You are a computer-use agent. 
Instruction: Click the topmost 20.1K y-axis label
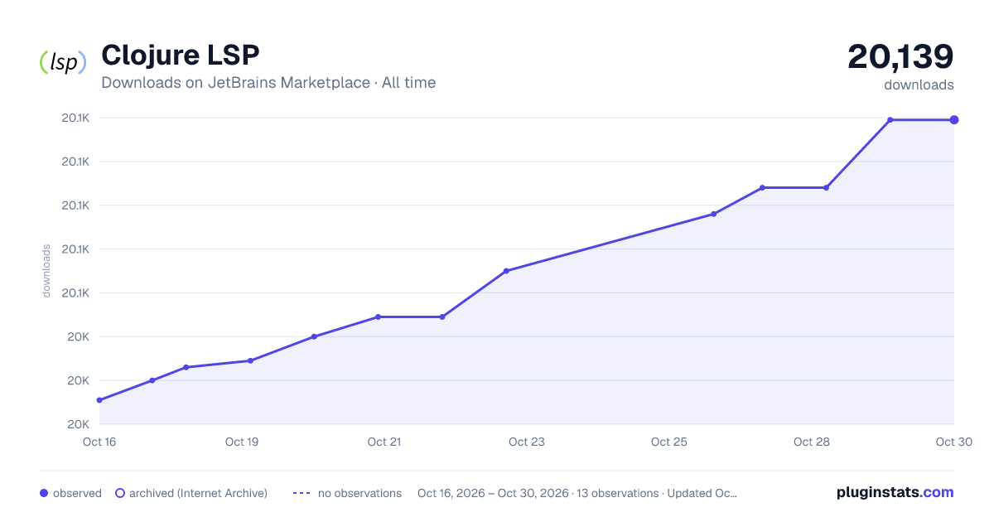coord(75,118)
